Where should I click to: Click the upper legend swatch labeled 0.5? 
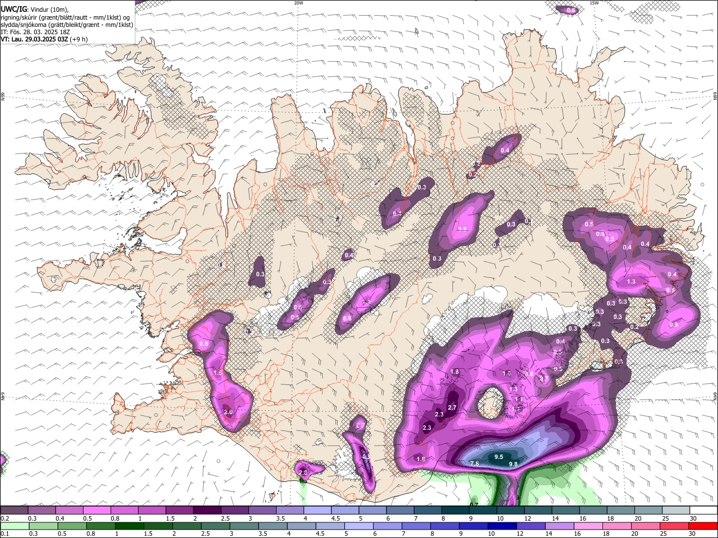pos(96,511)
